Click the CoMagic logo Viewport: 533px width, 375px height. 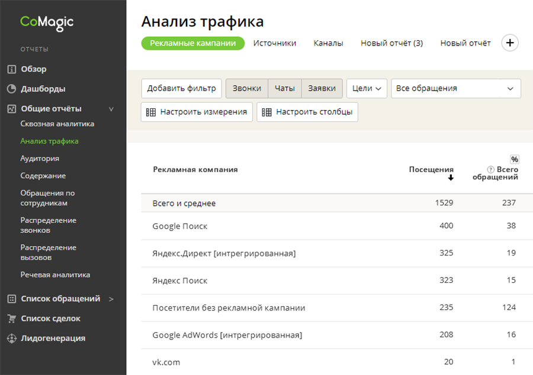47,22
